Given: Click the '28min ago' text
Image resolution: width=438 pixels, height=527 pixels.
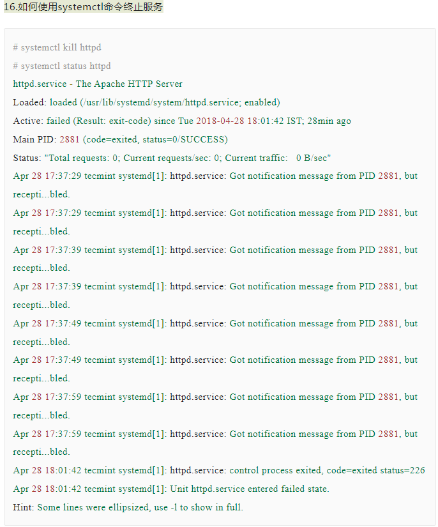Looking at the screenshot, I should (x=328, y=121).
